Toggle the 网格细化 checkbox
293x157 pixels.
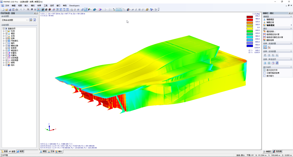[x=7, y=41]
